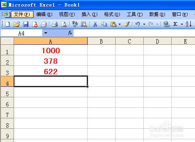Run the Spelling check icon
This screenshot has height=142, width=195.
75,24
